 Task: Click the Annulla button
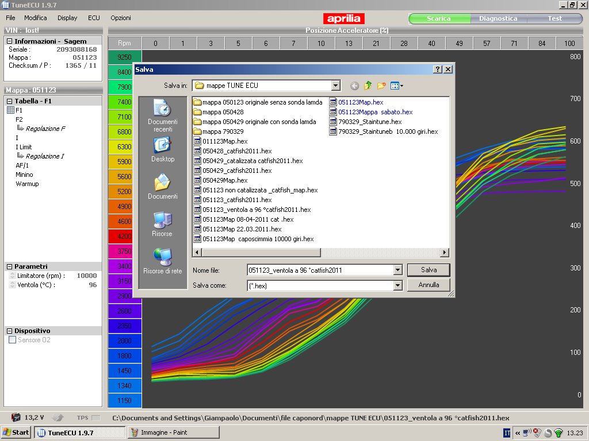click(x=429, y=285)
